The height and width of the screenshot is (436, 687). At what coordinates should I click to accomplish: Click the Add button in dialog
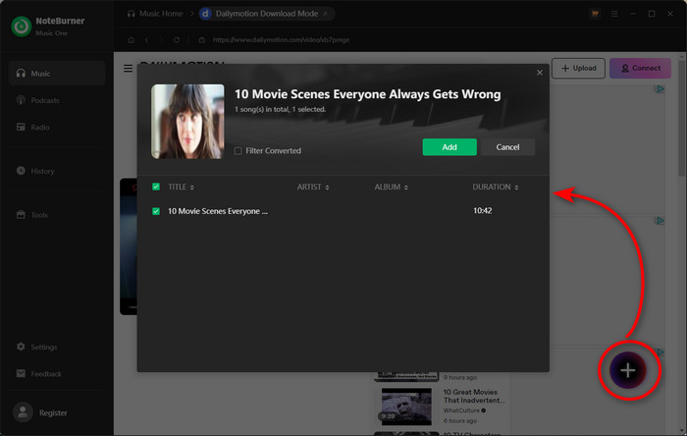[x=449, y=147]
